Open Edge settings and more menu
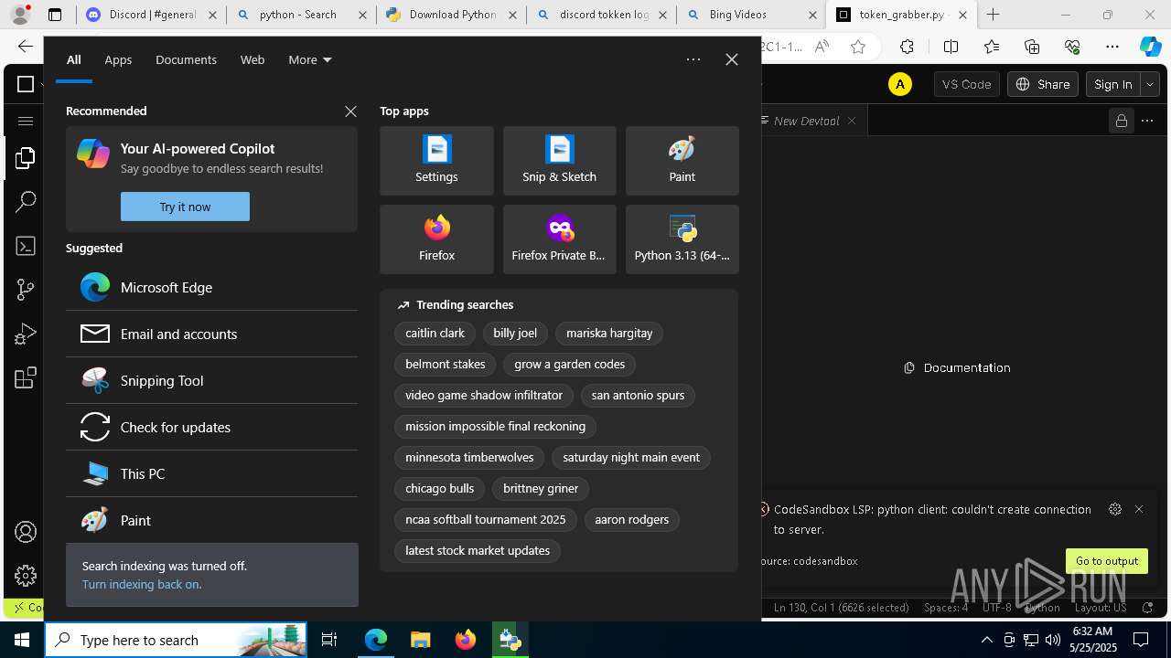1171x658 pixels. pos(1112,47)
